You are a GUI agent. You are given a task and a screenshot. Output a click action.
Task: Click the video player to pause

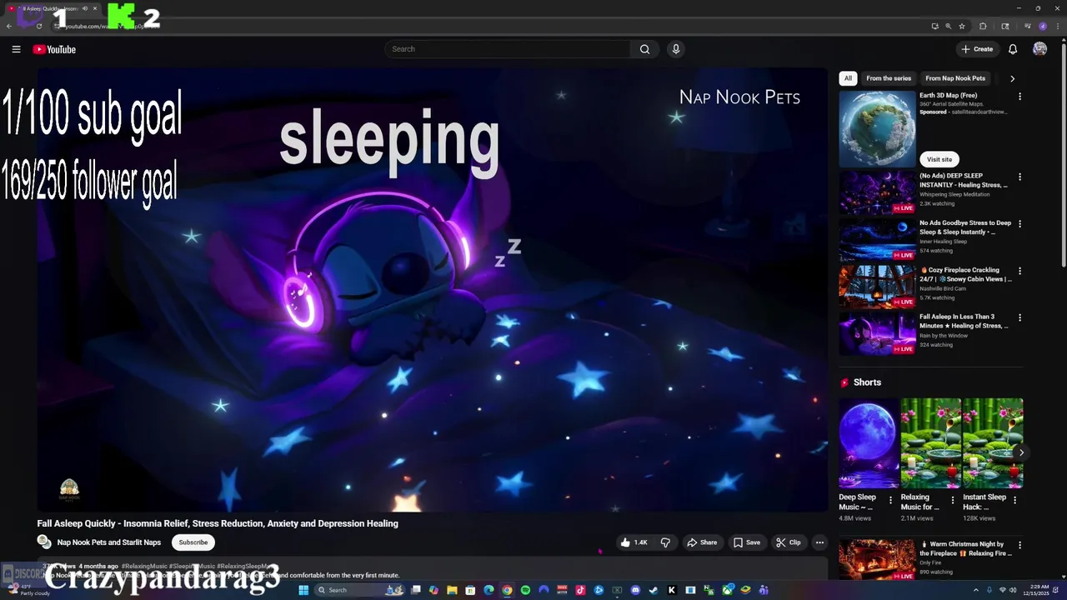click(432, 289)
